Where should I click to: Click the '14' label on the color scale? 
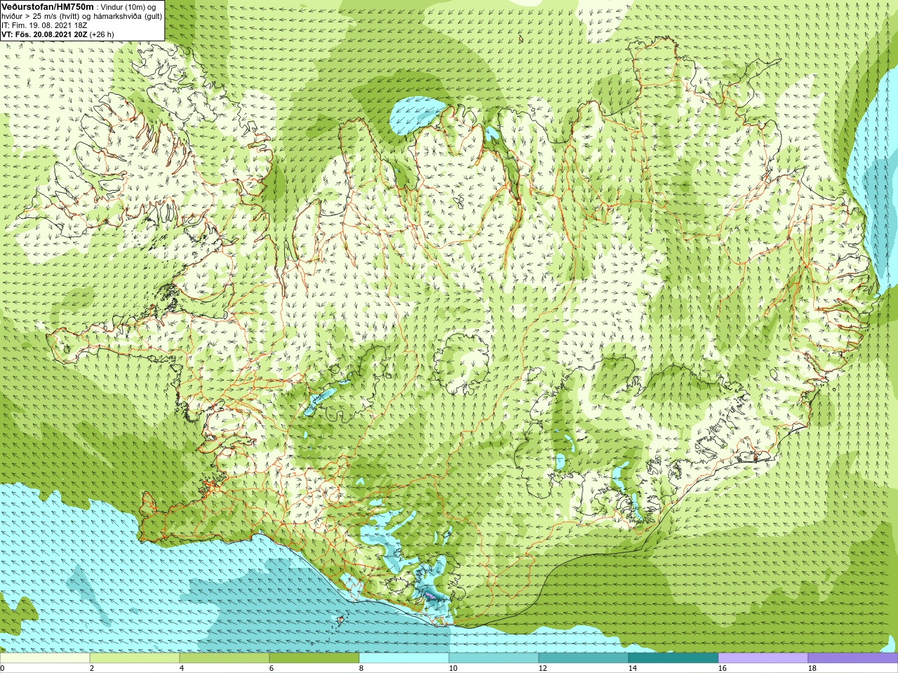[633, 668]
